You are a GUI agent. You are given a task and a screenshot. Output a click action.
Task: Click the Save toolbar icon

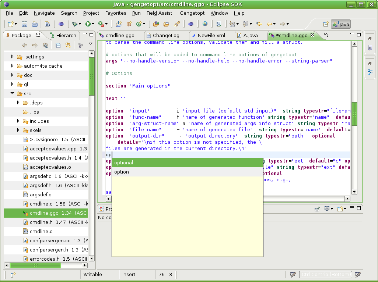24,24
